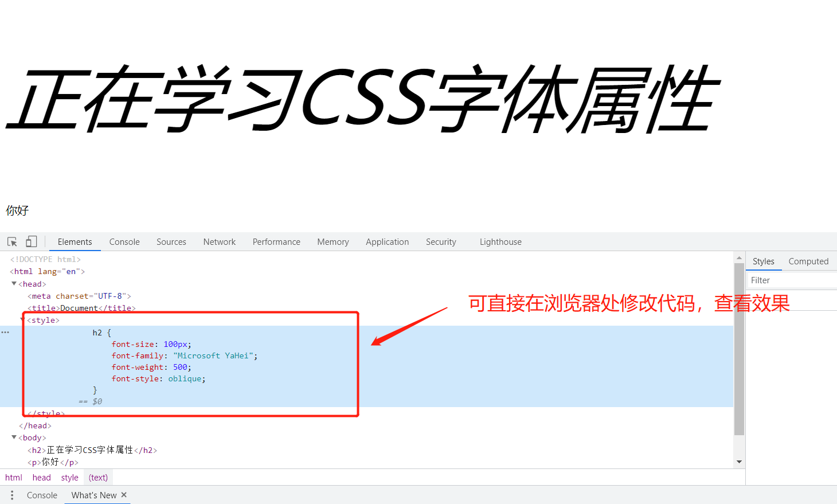Open the Application panel
The image size is (837, 504).
(x=387, y=241)
